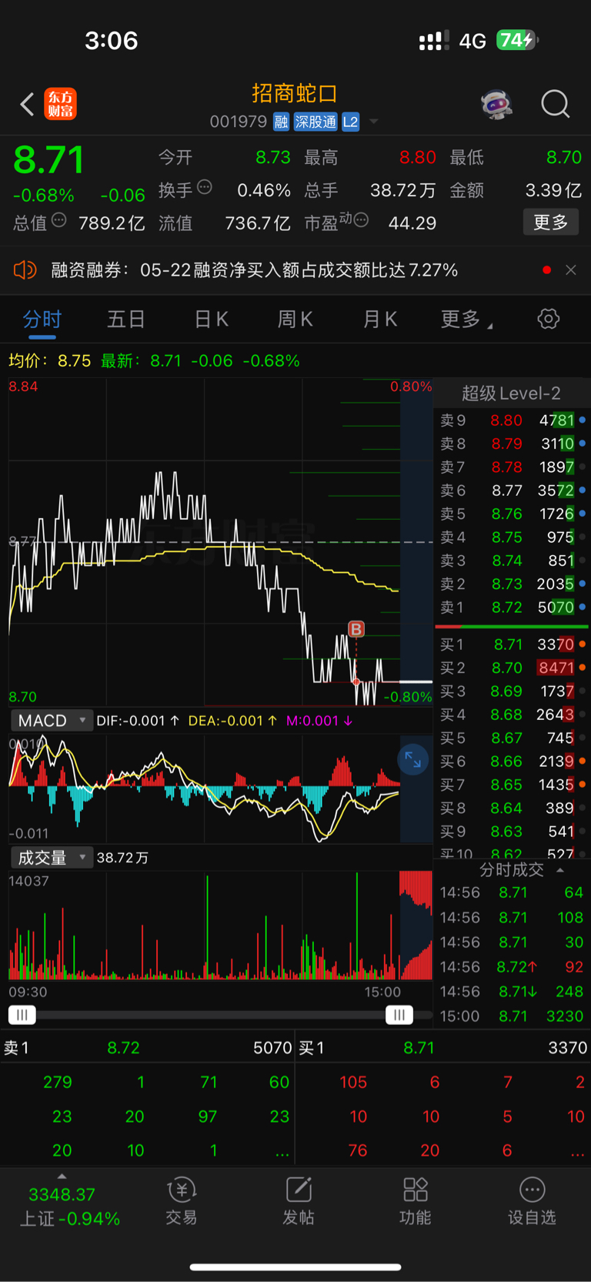The width and height of the screenshot is (591, 1282).
Task: Tap the 买1 8.71 order queue header
Action: [443, 1048]
